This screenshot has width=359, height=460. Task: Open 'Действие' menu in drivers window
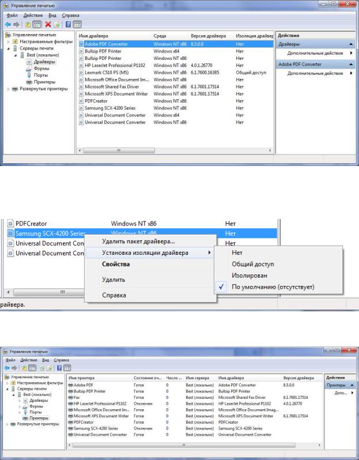33,15
